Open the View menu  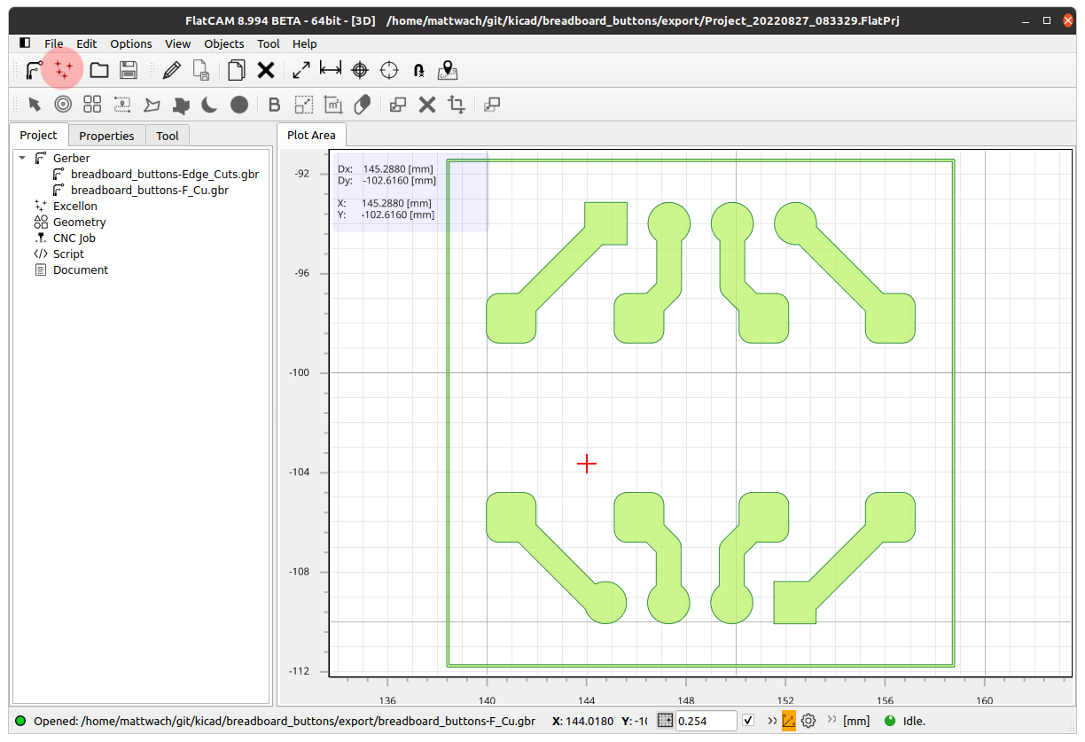point(178,43)
